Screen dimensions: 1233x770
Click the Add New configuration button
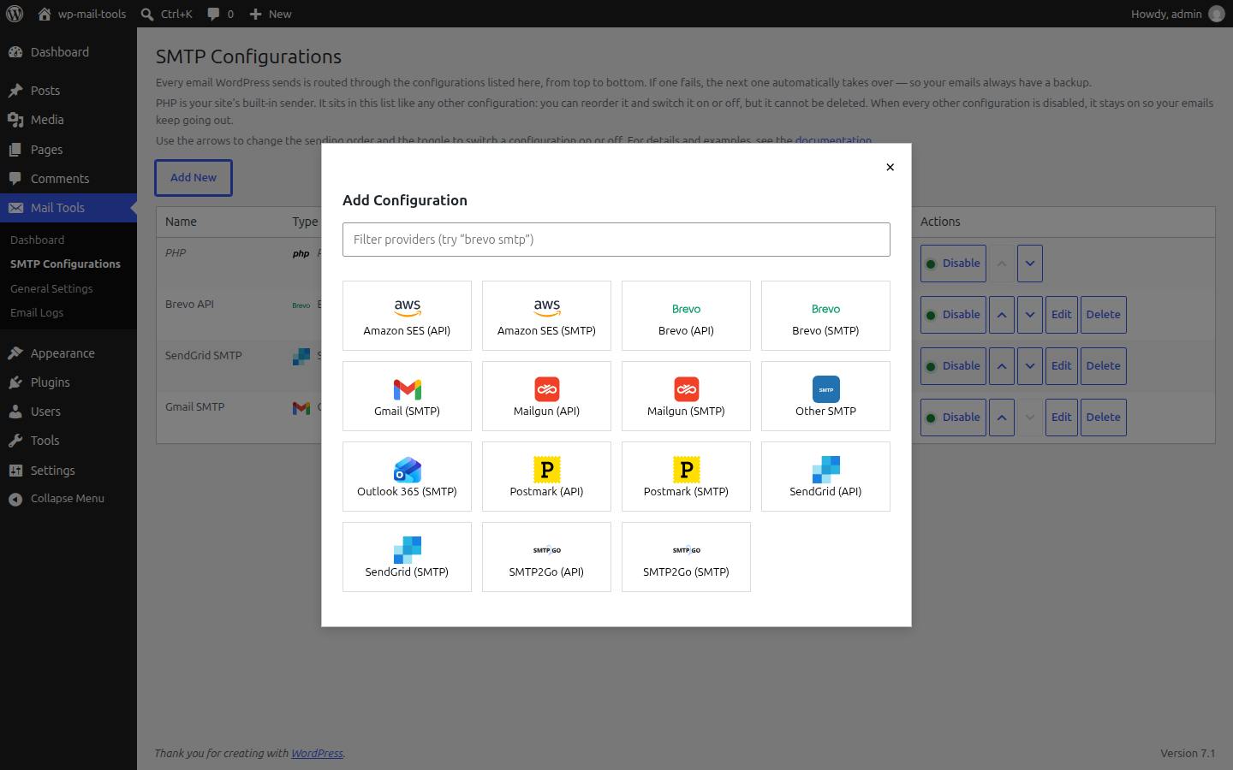point(194,178)
